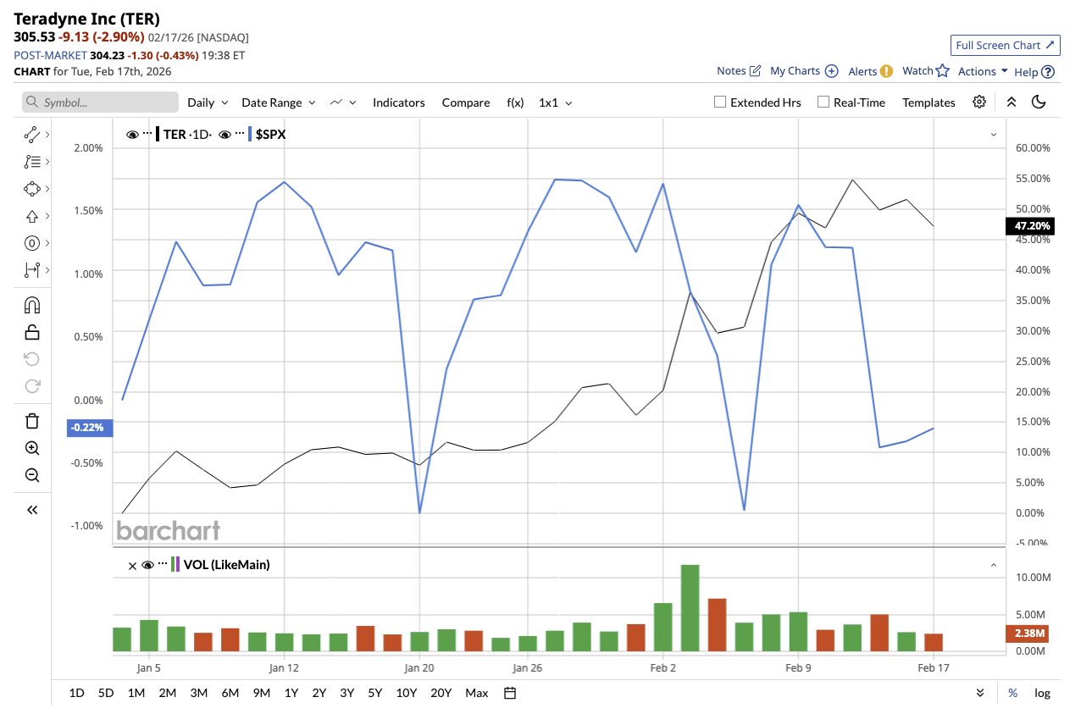Open the Daily frequency dropdown
Screen dimensions: 1081x725
point(208,102)
